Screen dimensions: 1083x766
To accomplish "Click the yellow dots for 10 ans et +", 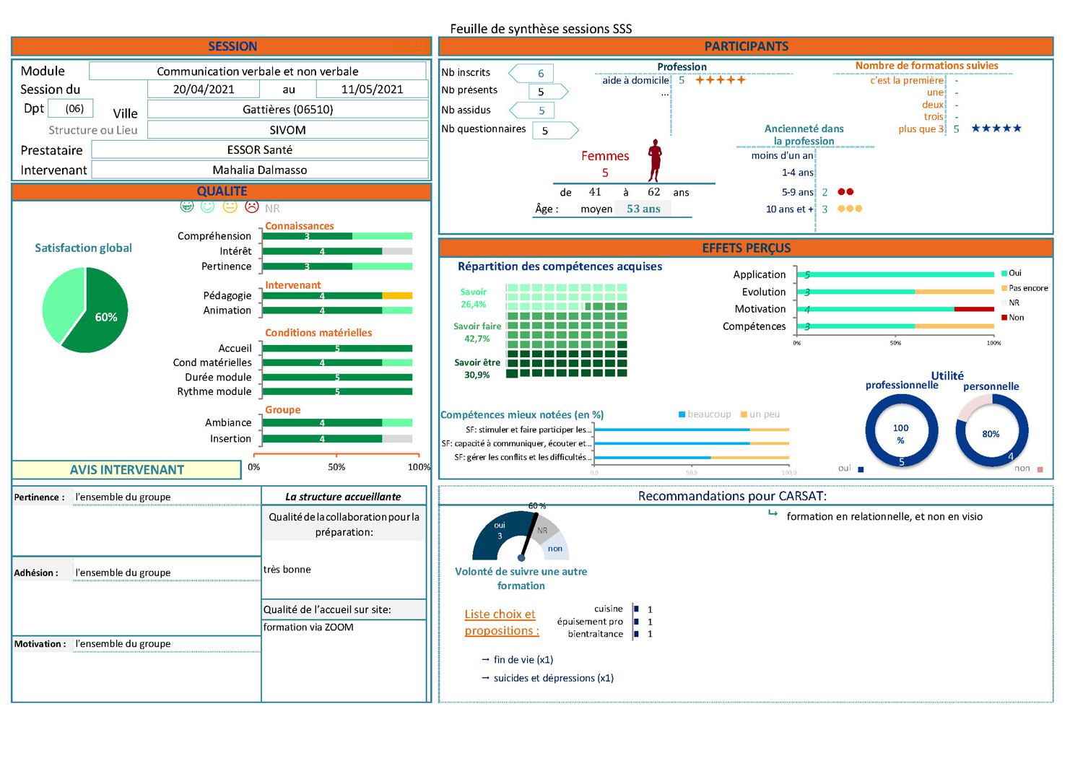I will click(x=850, y=209).
